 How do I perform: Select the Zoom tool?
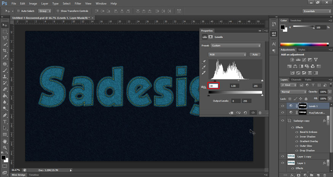tap(5, 147)
